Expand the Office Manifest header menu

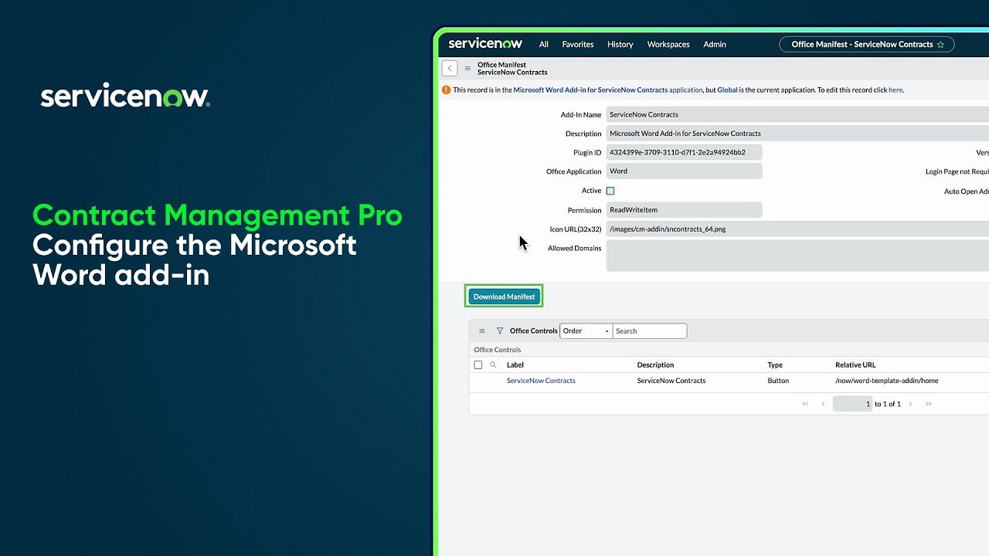[468, 68]
